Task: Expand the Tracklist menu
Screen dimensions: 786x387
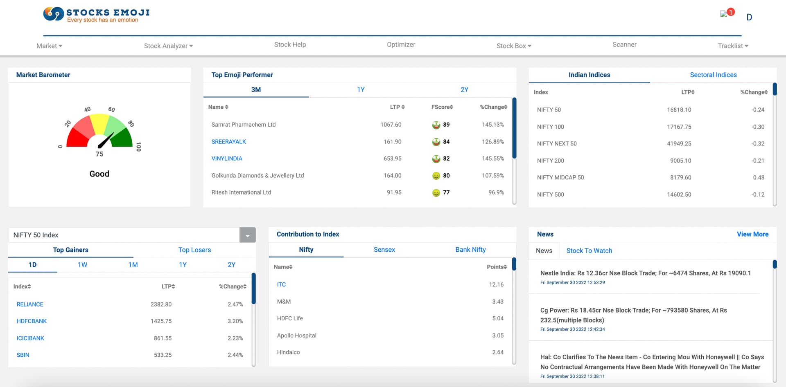Action: click(733, 46)
